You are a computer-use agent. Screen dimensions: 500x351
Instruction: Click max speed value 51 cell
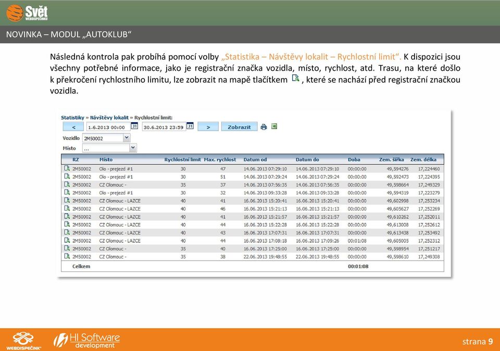tap(223, 177)
